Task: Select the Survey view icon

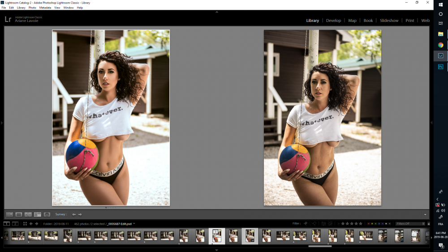Action: 38,214
